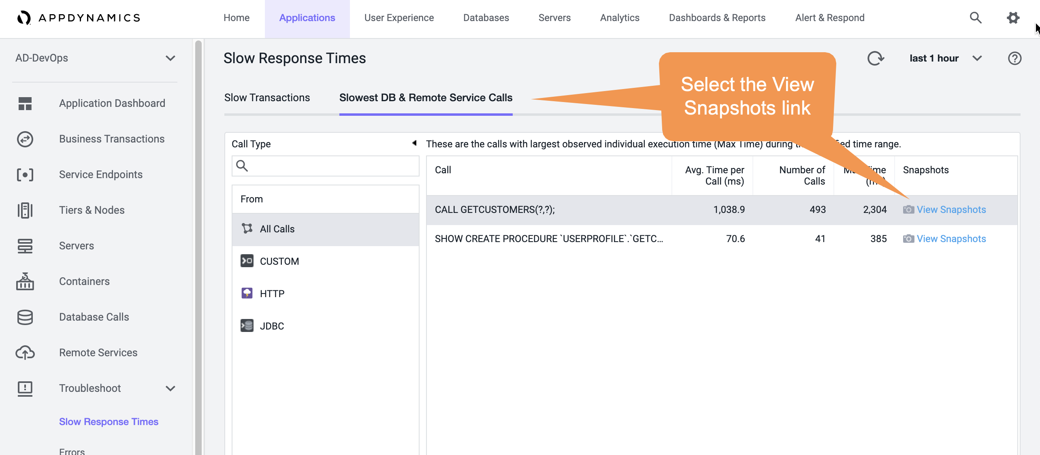Viewport: 1040px width, 455px height.
Task: Select JDBC call type filter
Action: click(326, 326)
